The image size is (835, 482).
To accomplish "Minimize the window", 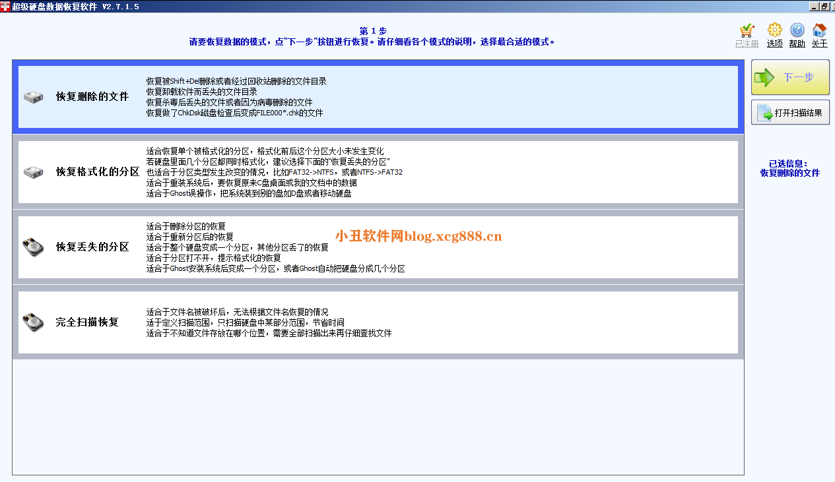I will (815, 6).
